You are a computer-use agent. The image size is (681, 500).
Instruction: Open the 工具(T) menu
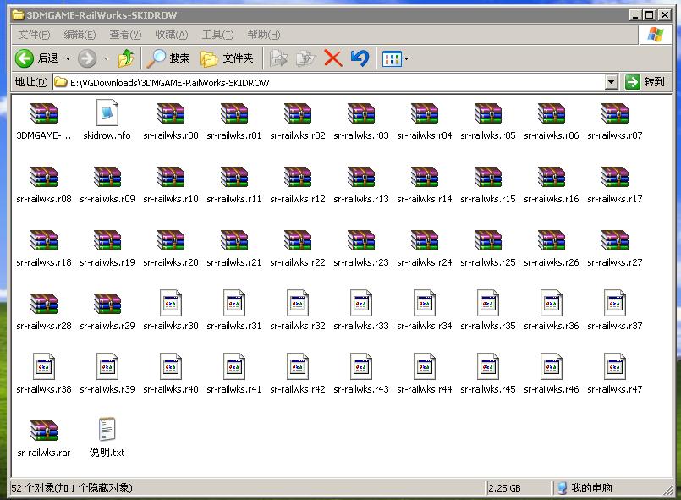point(217,35)
